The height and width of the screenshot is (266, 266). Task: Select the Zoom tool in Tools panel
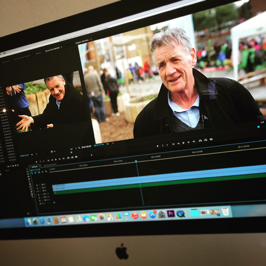32,197
